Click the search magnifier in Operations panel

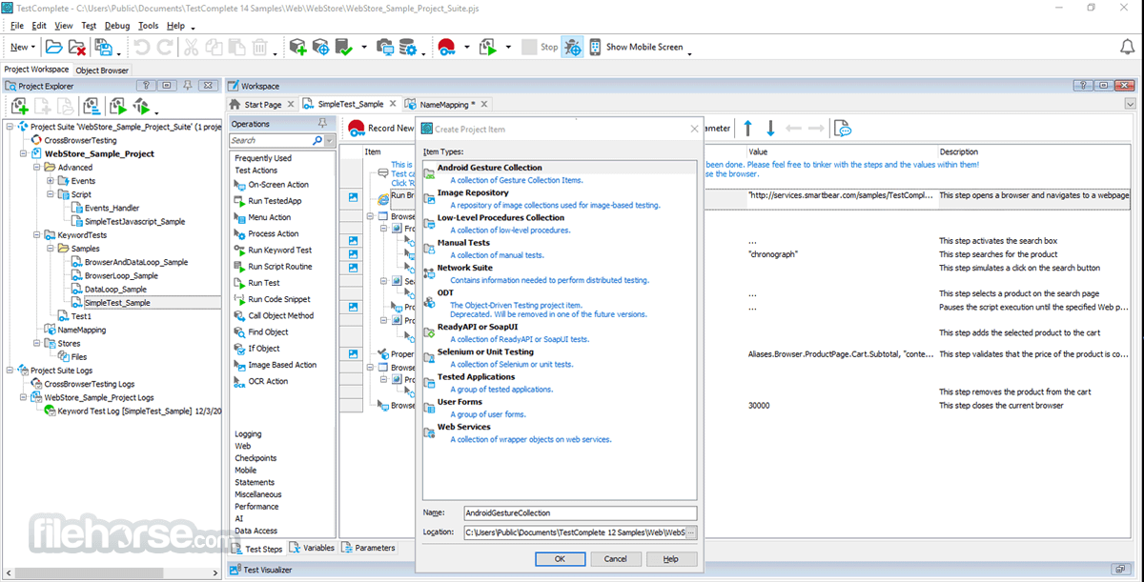[x=317, y=140]
